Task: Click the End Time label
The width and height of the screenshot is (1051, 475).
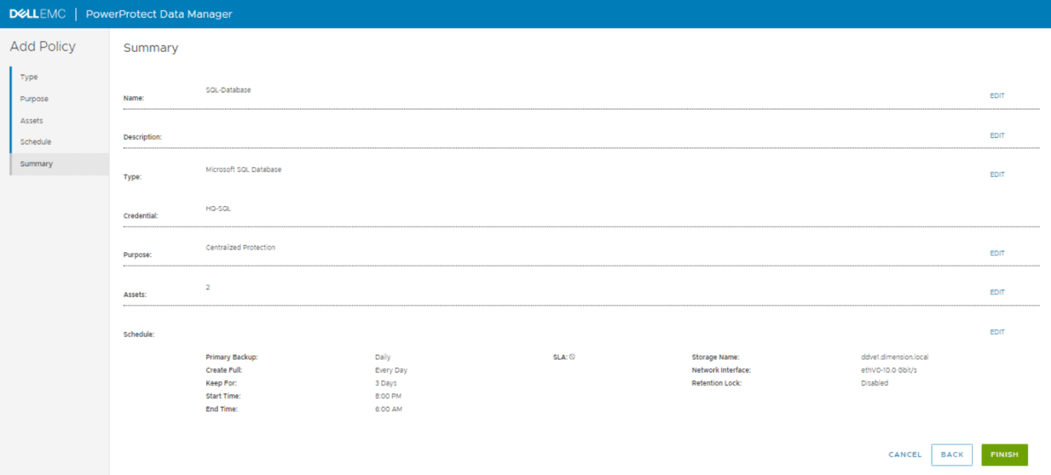Action: click(221, 409)
